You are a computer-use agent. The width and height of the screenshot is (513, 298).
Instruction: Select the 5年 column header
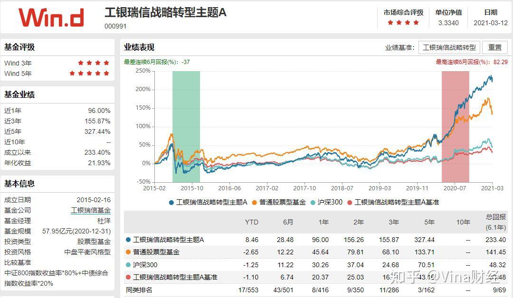[429, 222]
